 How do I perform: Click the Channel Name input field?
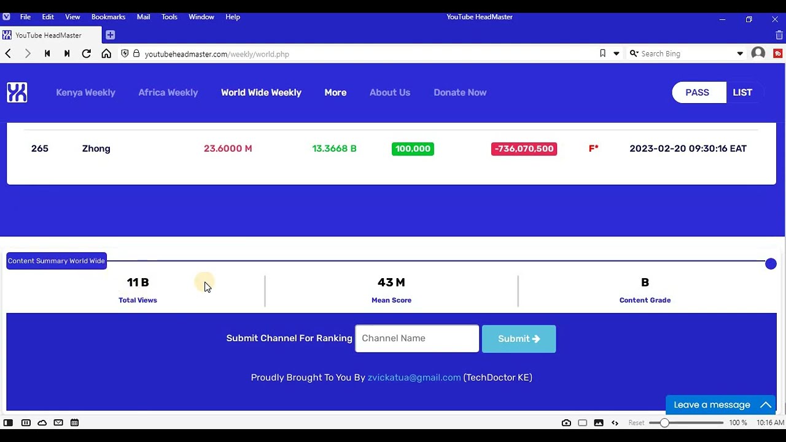pos(417,338)
